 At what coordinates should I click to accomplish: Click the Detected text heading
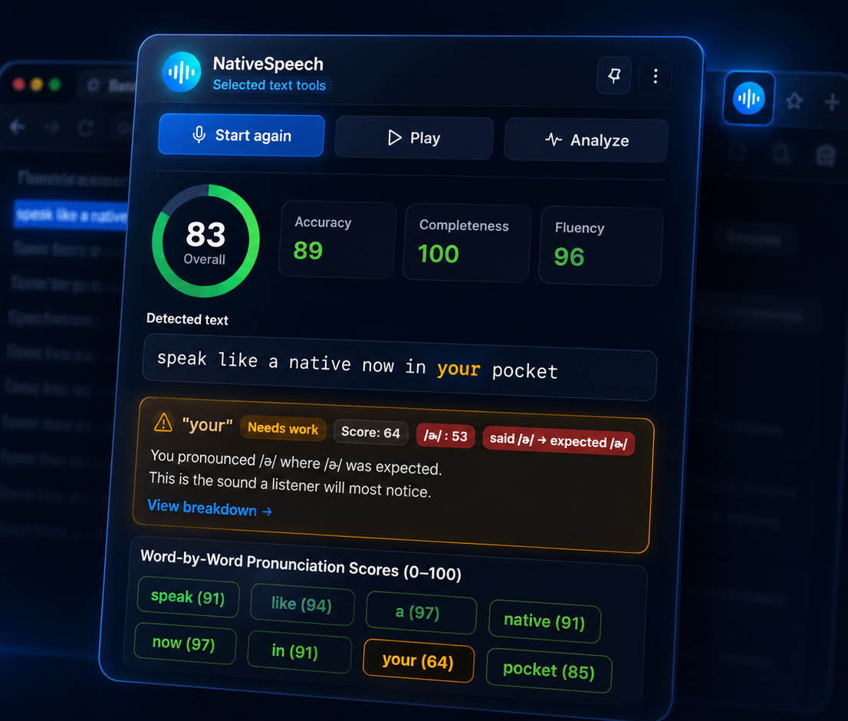coord(187,319)
